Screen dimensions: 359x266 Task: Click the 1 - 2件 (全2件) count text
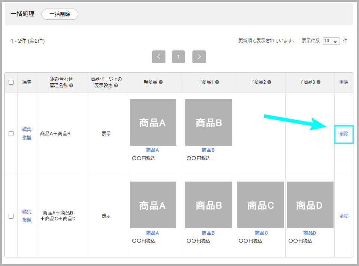[28, 41]
